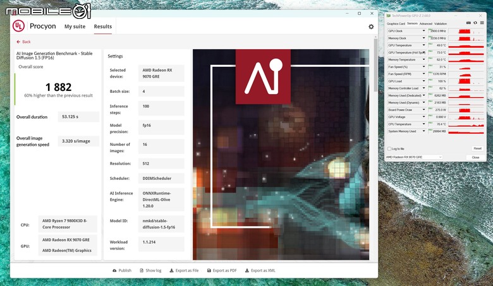Click the Publish cloud icon
Viewport: 493px width, 286px height.
pos(114,270)
